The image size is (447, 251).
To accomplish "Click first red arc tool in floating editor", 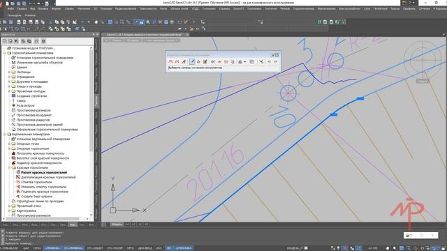I will coord(170,62).
